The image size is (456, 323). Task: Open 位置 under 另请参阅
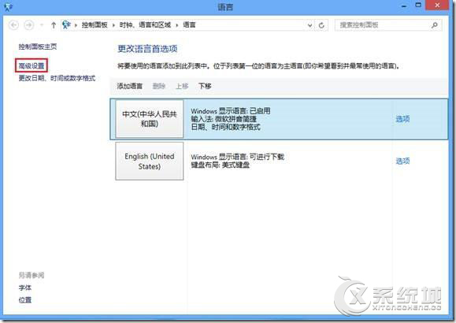(25, 300)
